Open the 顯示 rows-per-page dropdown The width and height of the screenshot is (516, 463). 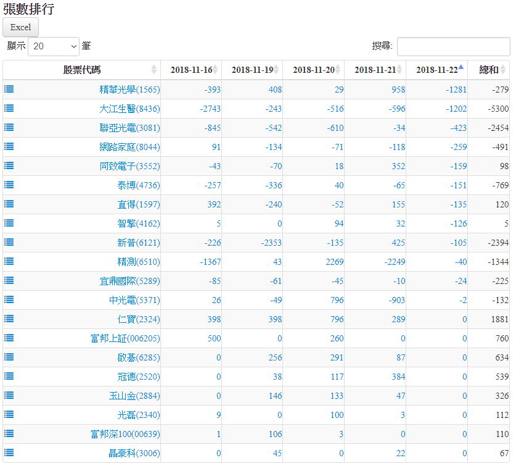click(54, 46)
